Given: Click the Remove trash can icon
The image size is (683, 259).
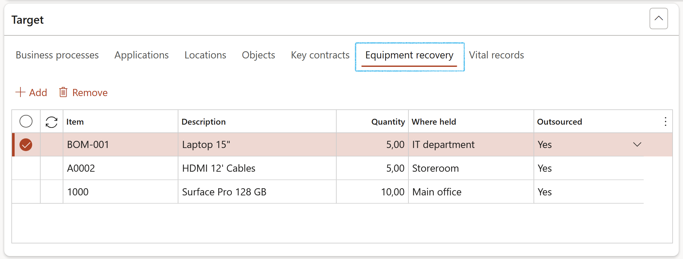Looking at the screenshot, I should tap(63, 92).
